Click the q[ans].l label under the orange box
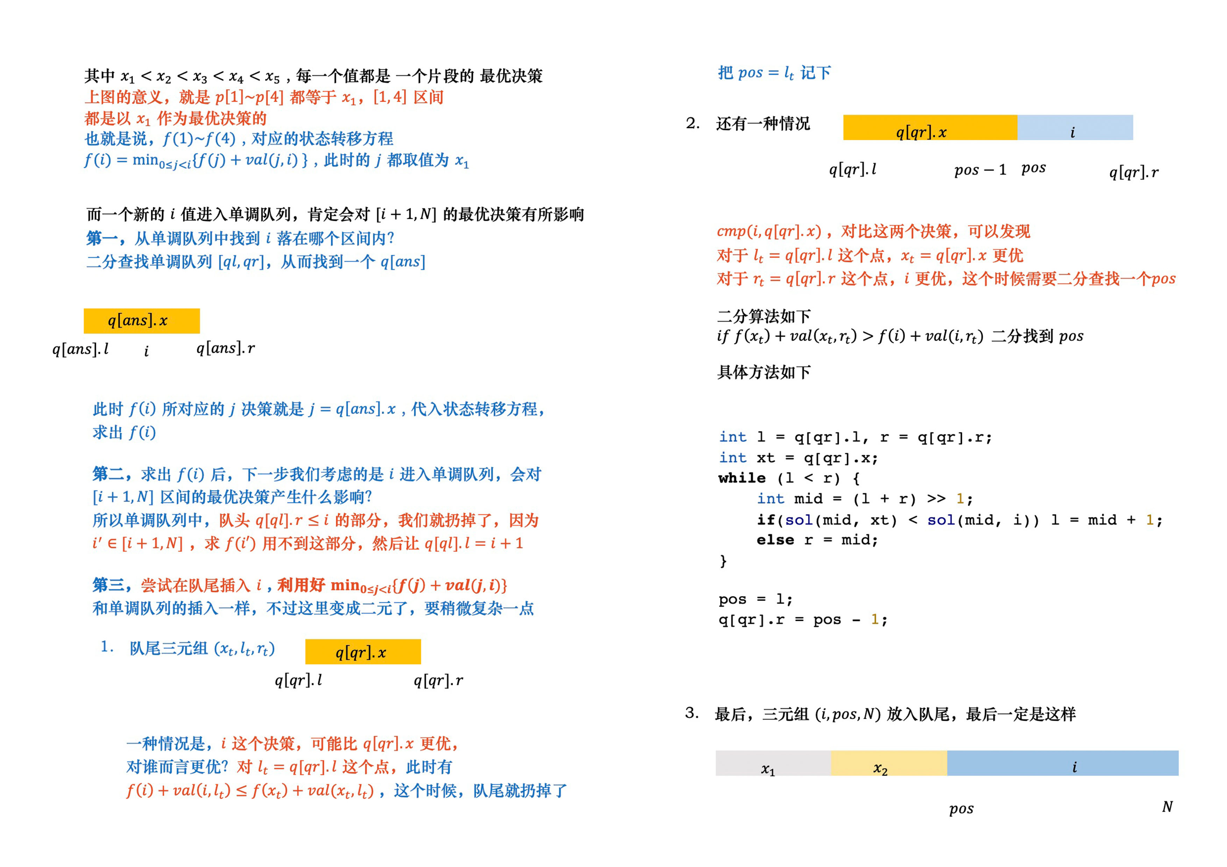 coord(80,349)
